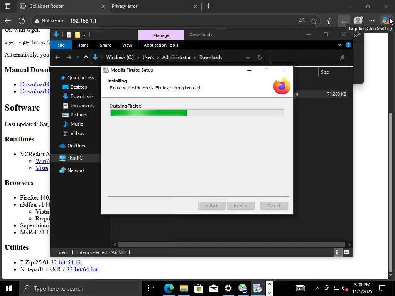The image size is (395, 296).
Task: Expand chevron after Windows (C:) in path
Action: coord(138,58)
